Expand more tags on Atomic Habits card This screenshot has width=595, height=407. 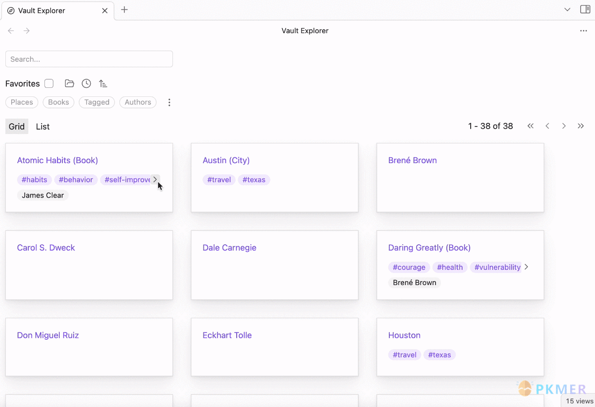pyautogui.click(x=155, y=179)
